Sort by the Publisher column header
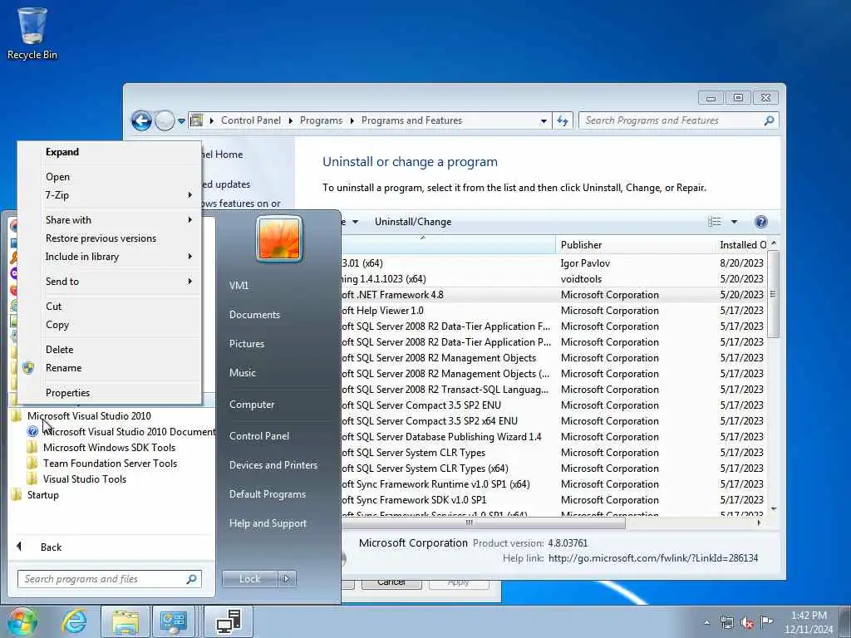This screenshot has width=851, height=638. [634, 245]
